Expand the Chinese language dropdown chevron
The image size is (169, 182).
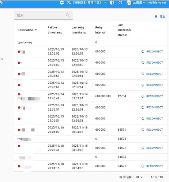pos(105,3)
